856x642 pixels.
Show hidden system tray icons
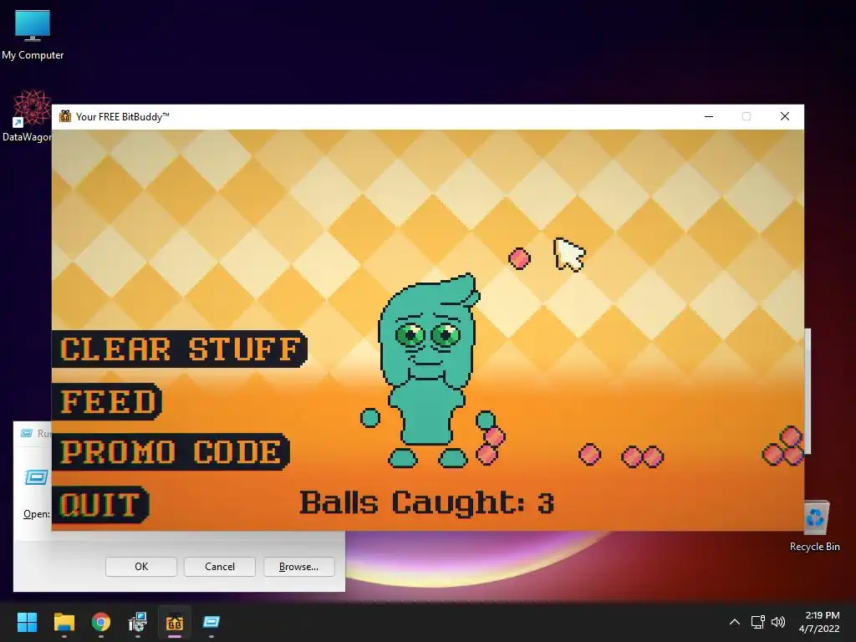[x=735, y=622]
